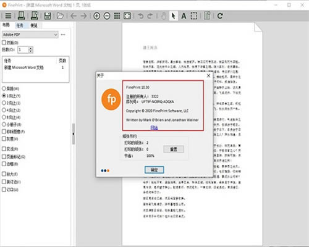Show the thumbnail grid view icon
309x247 pixels.
[117, 16]
